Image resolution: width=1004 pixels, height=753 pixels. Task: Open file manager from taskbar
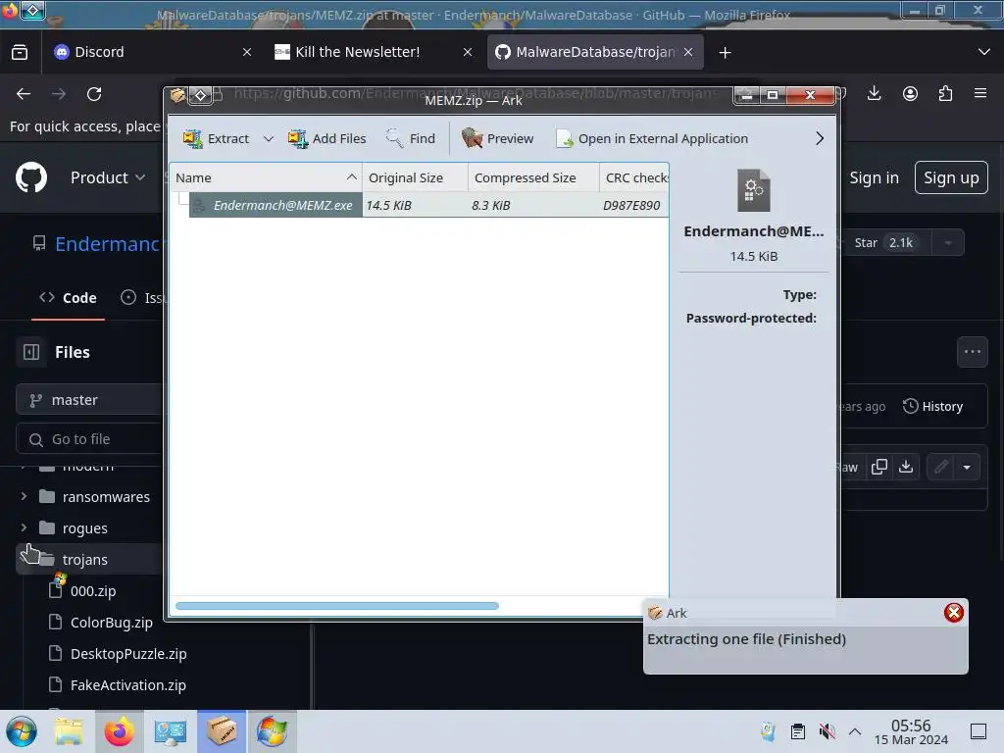click(x=69, y=731)
